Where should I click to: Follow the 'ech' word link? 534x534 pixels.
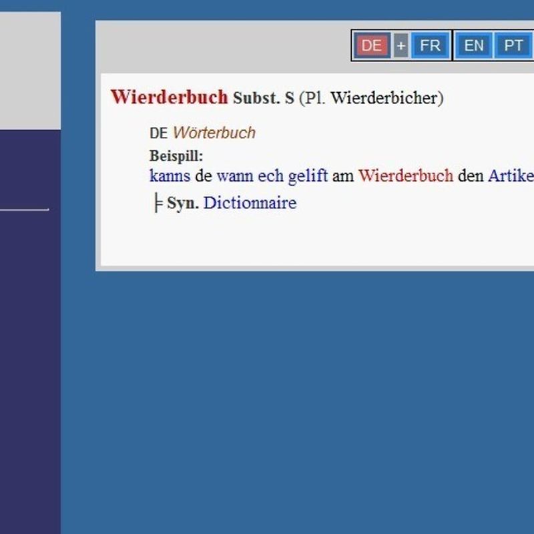coord(271,176)
